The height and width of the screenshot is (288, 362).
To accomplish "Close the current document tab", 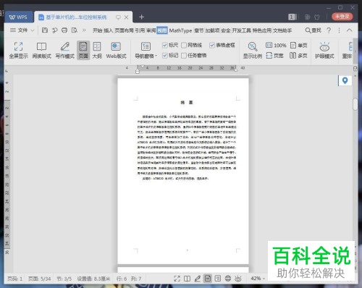I will coord(126,17).
